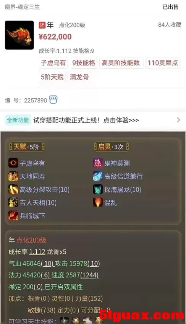Tap the 天地同寿 skill icon

[x=13, y=176]
